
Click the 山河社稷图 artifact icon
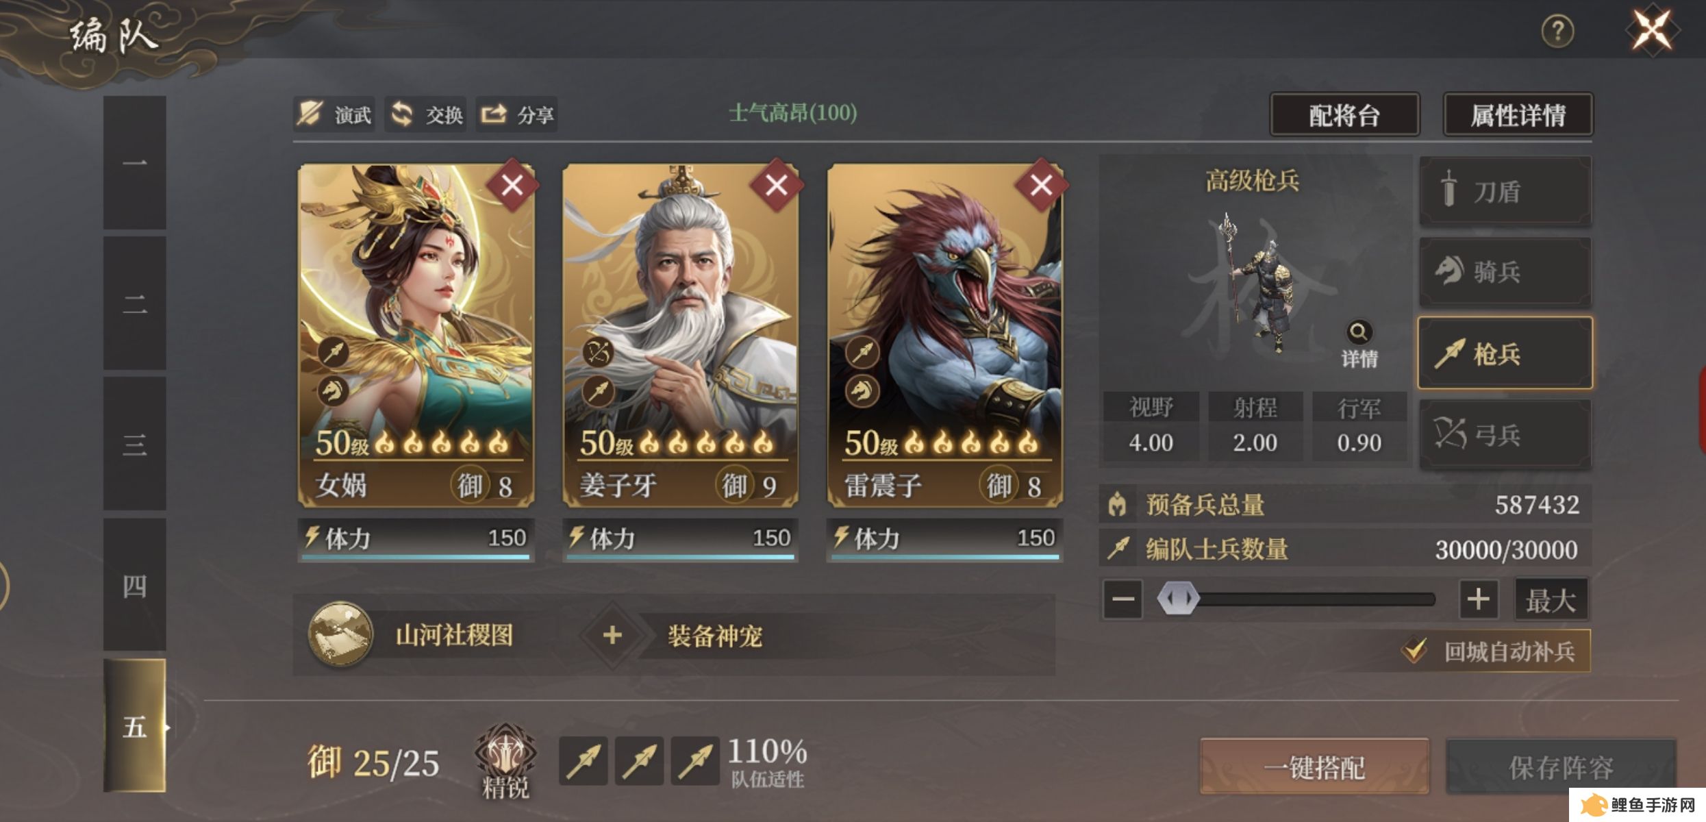point(340,634)
